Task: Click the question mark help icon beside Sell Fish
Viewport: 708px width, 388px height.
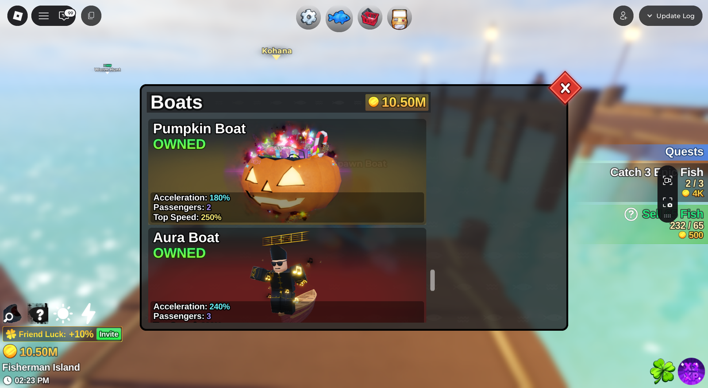Action: point(631,214)
